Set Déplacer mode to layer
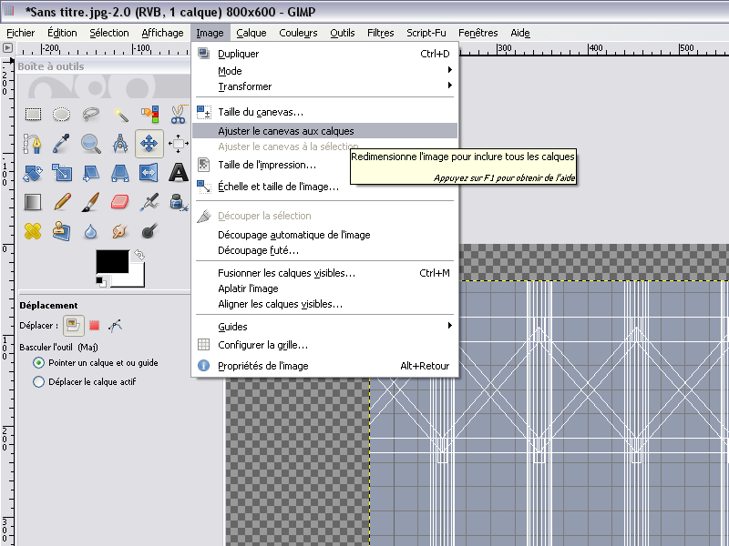 pos(74,326)
